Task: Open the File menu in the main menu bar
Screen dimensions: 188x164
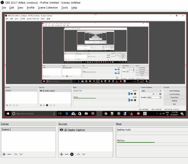Action: [4, 8]
